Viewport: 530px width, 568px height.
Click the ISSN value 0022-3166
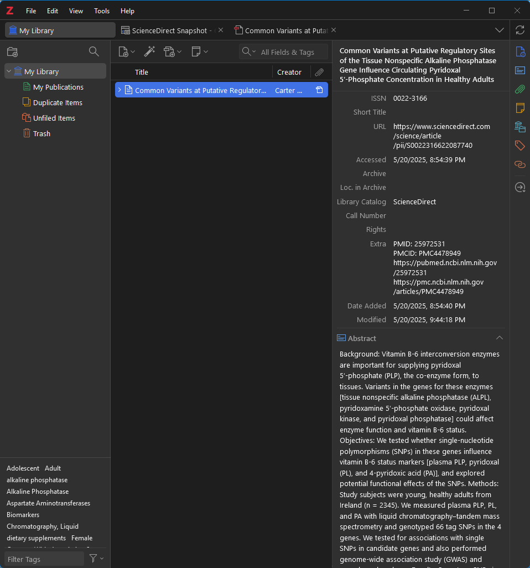410,98
